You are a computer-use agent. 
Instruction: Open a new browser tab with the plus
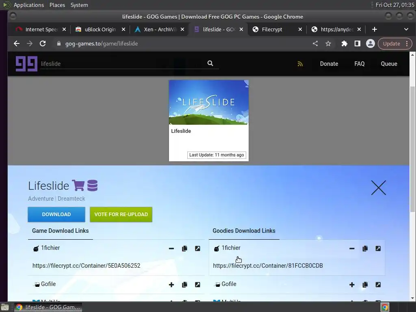coord(374,29)
